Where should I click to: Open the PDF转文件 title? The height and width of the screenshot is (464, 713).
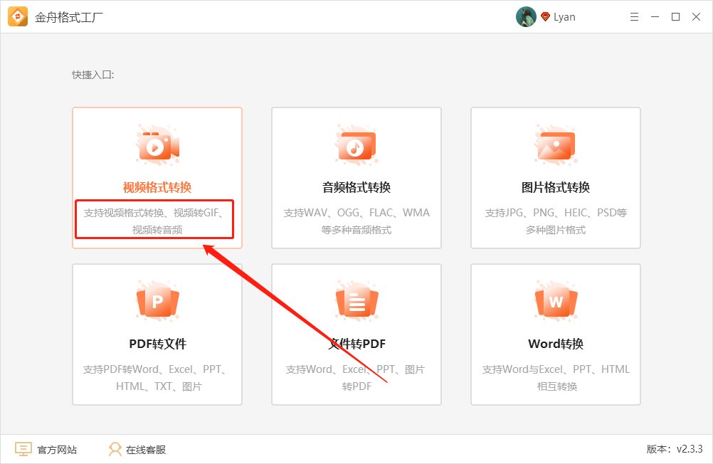pyautogui.click(x=157, y=344)
